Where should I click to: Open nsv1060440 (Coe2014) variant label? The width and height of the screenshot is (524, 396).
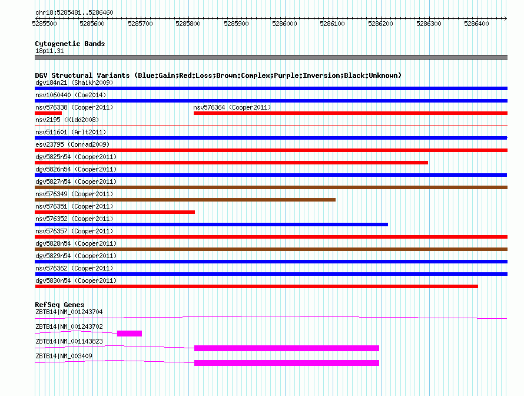[x=71, y=95]
